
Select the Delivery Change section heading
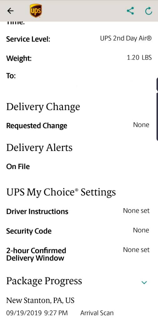(x=43, y=107)
